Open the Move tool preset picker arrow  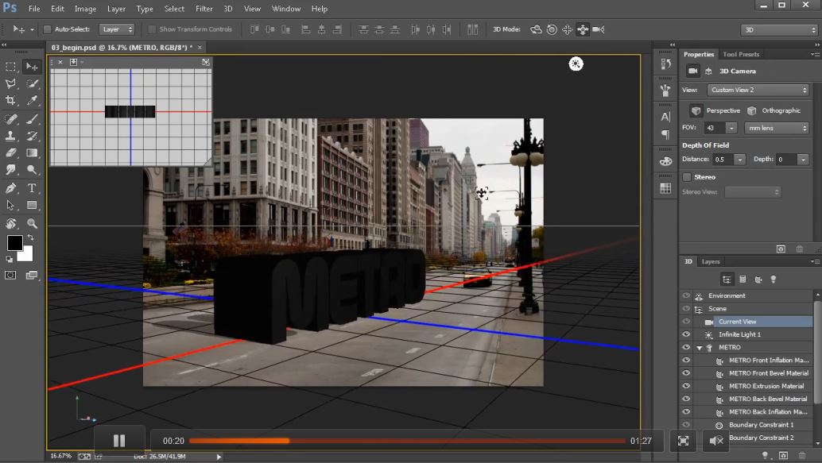click(x=32, y=30)
